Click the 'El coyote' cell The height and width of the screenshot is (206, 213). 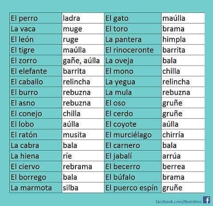pos(133,124)
